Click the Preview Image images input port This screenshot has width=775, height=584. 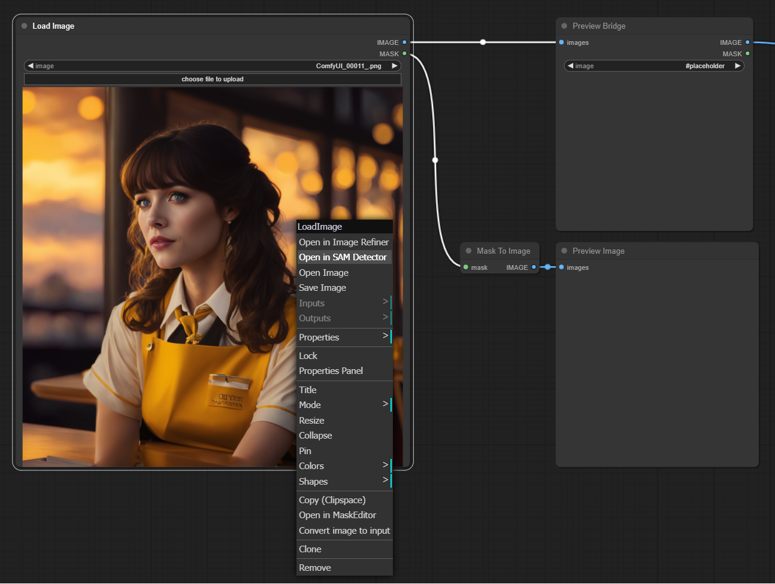click(561, 267)
